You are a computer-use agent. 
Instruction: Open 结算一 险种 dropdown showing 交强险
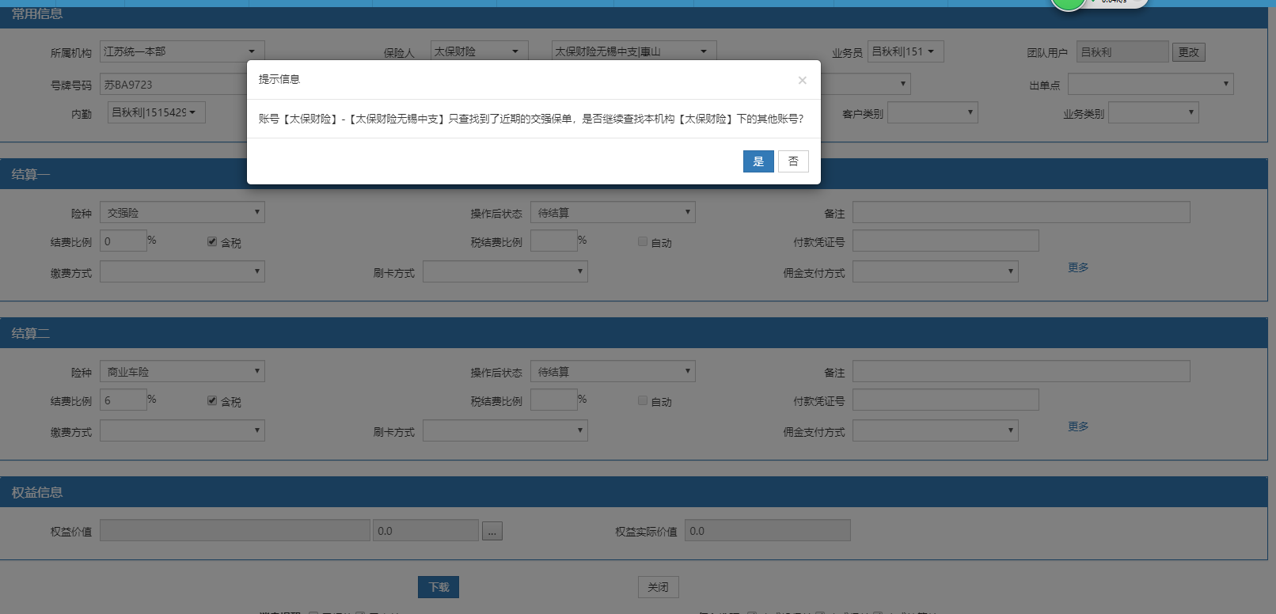[x=182, y=212]
